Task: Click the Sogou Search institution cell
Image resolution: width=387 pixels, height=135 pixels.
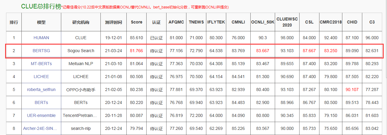Action: [x=81, y=51]
